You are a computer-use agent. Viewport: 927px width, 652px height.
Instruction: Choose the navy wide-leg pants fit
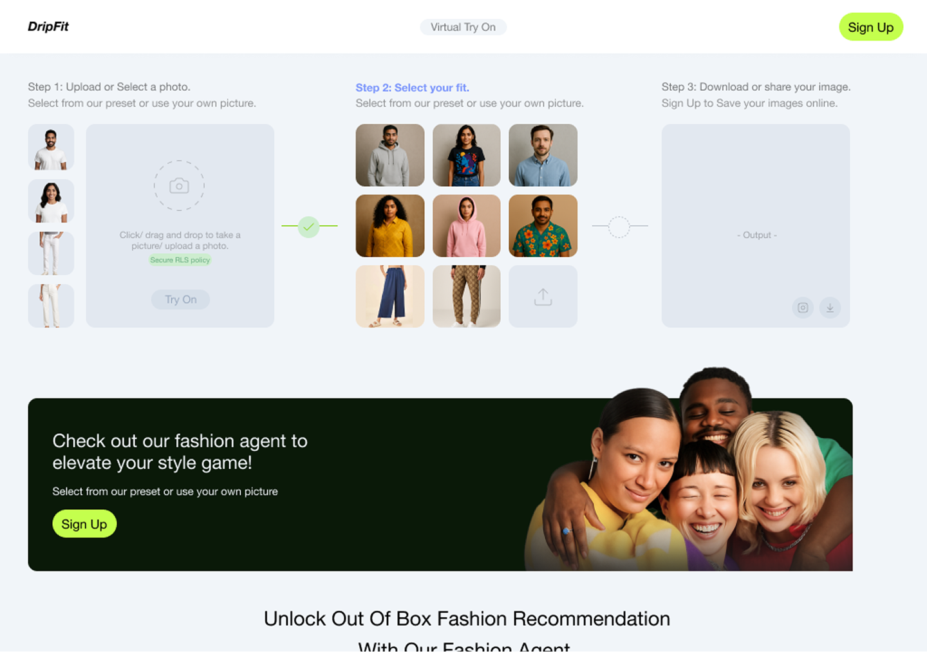[x=390, y=297]
